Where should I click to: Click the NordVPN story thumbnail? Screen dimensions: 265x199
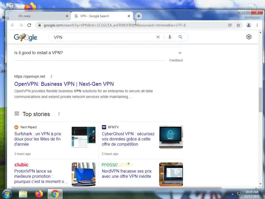pos(171,174)
